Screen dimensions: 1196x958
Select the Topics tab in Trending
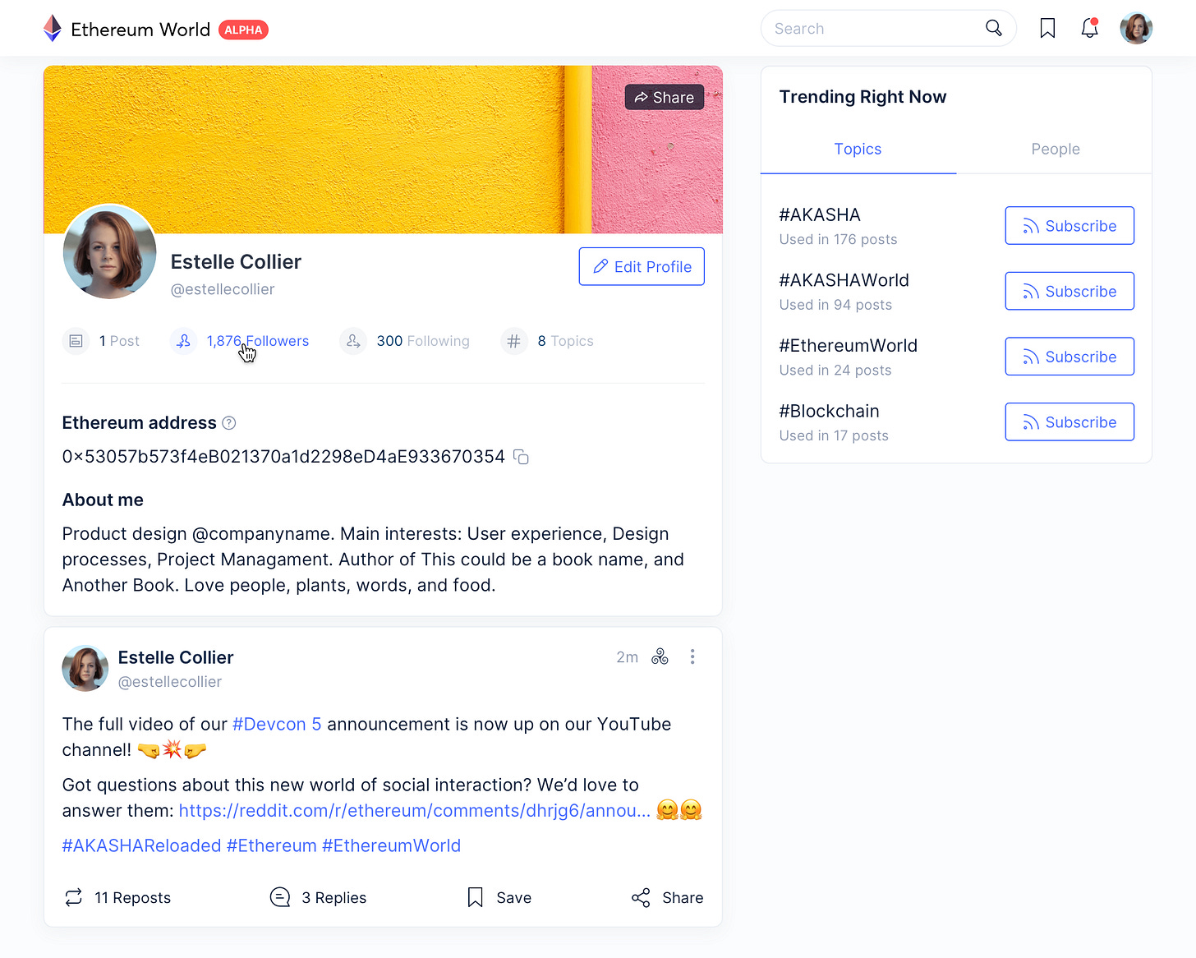click(858, 149)
